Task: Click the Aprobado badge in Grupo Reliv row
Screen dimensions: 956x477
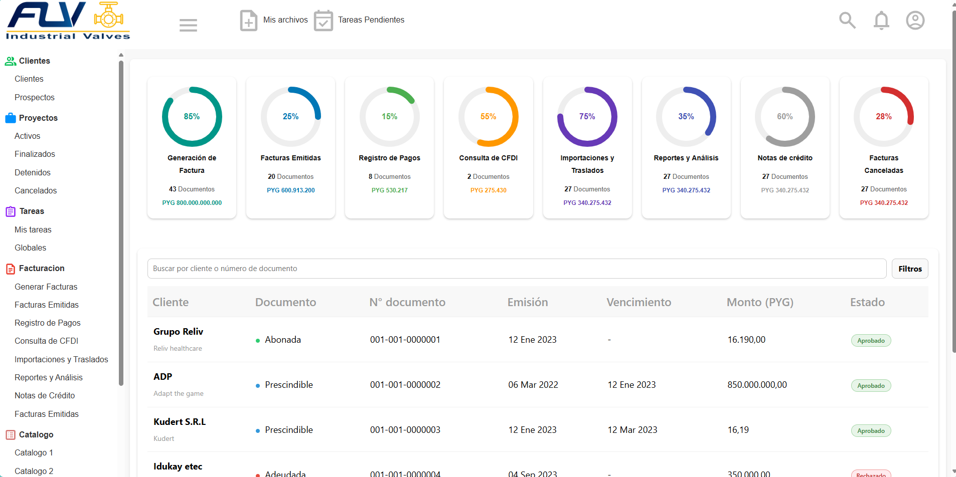Action: pyautogui.click(x=871, y=341)
